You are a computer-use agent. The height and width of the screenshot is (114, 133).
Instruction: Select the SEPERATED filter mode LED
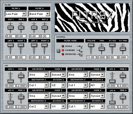(x=63, y=54)
